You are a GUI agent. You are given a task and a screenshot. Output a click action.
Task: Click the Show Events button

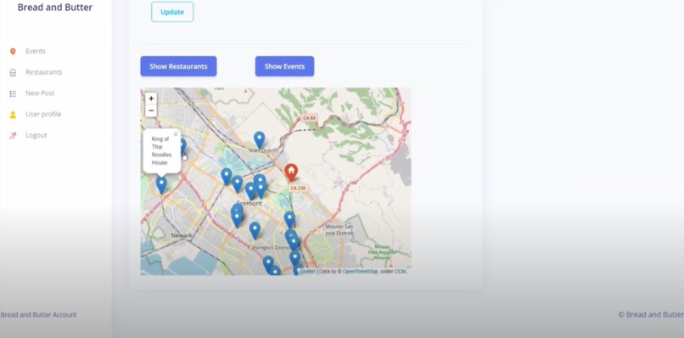284,66
